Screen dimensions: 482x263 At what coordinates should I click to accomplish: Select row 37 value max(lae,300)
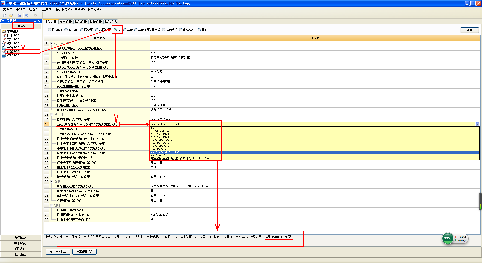[x=315, y=215]
